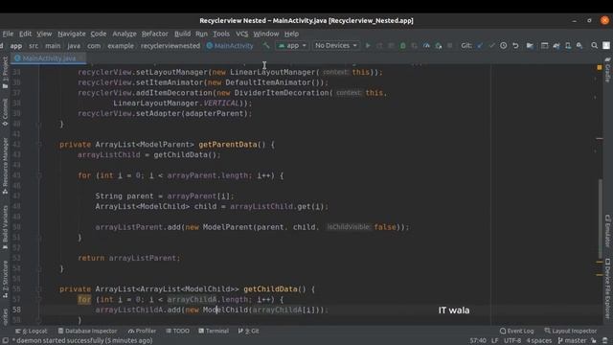Open Project Structure folder icon
The height and width of the screenshot is (345, 613).
point(530,45)
